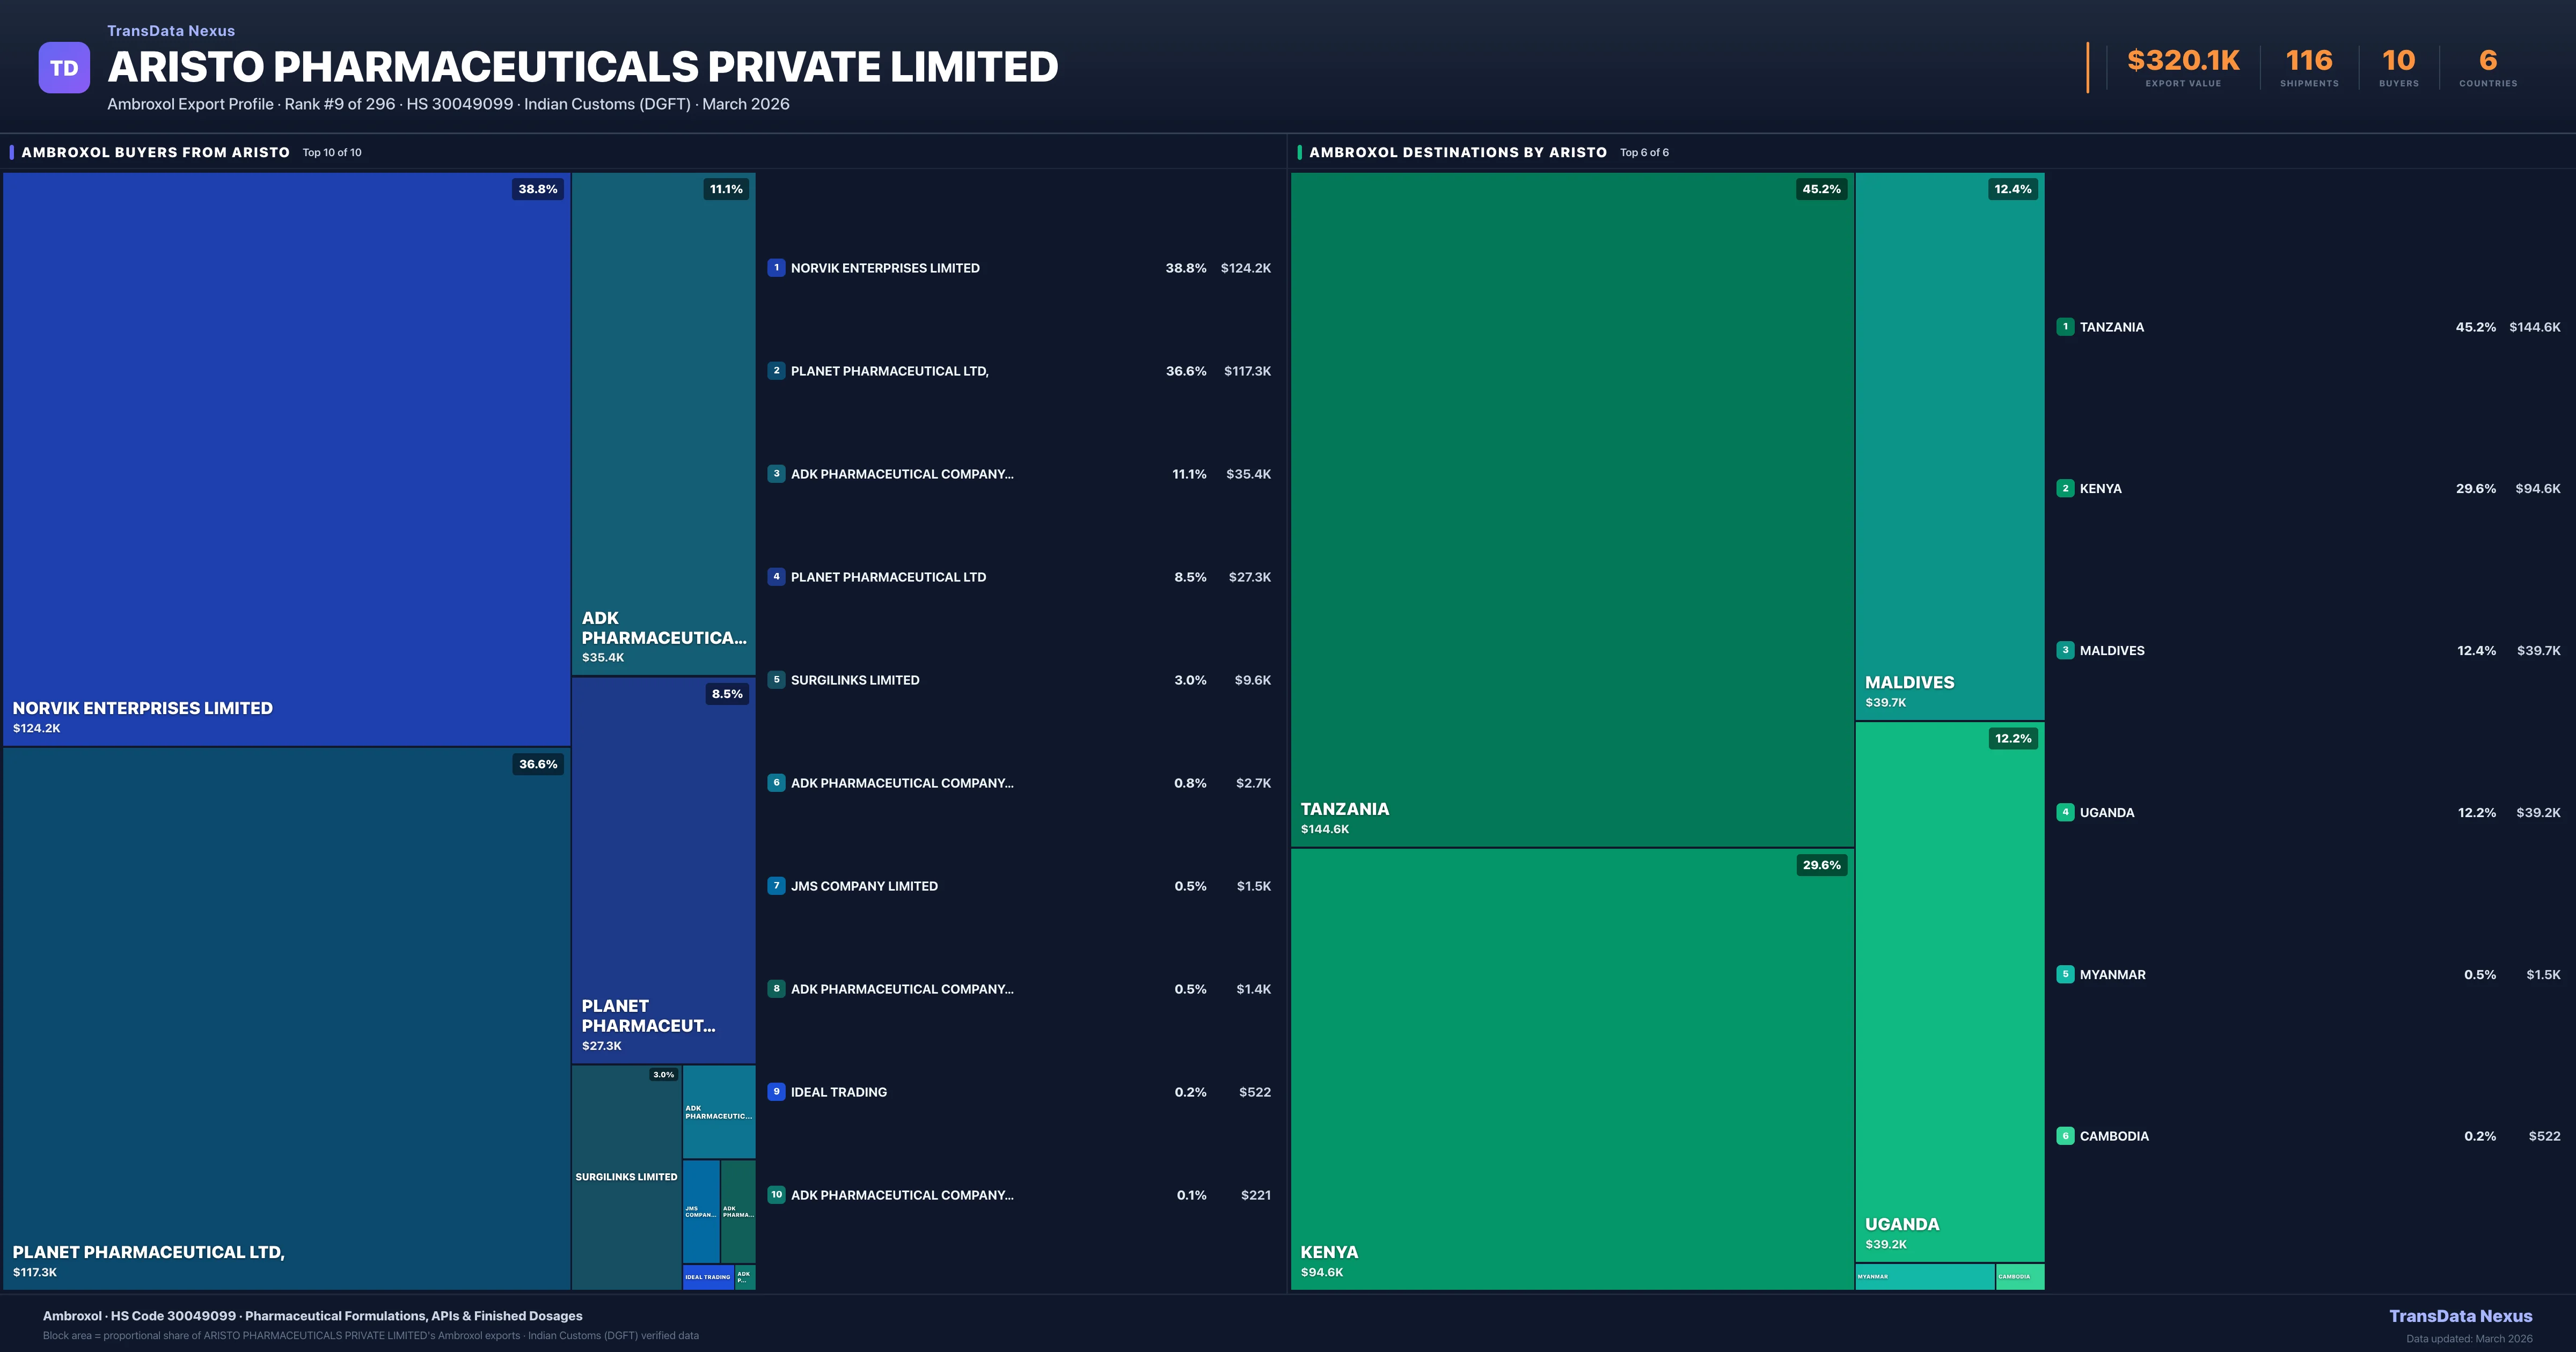Click rank badge 1 beside Norvik Enterprises
This screenshot has height=1352, width=2576.
pyautogui.click(x=776, y=267)
